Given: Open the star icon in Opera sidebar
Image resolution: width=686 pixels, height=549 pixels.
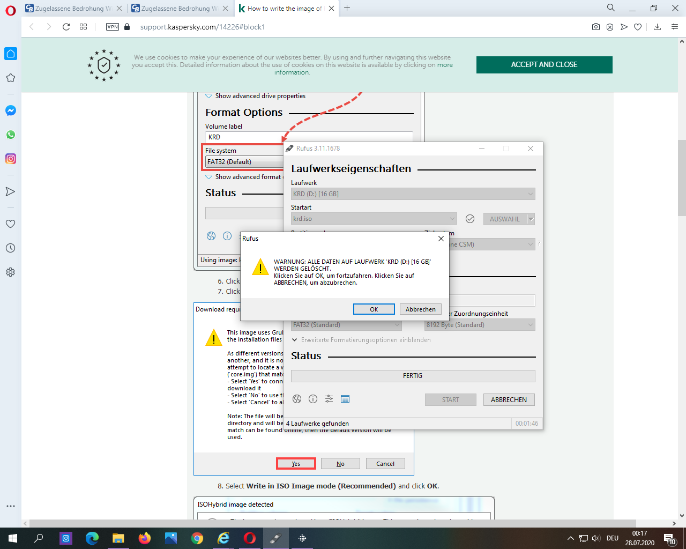Looking at the screenshot, I should tap(11, 78).
